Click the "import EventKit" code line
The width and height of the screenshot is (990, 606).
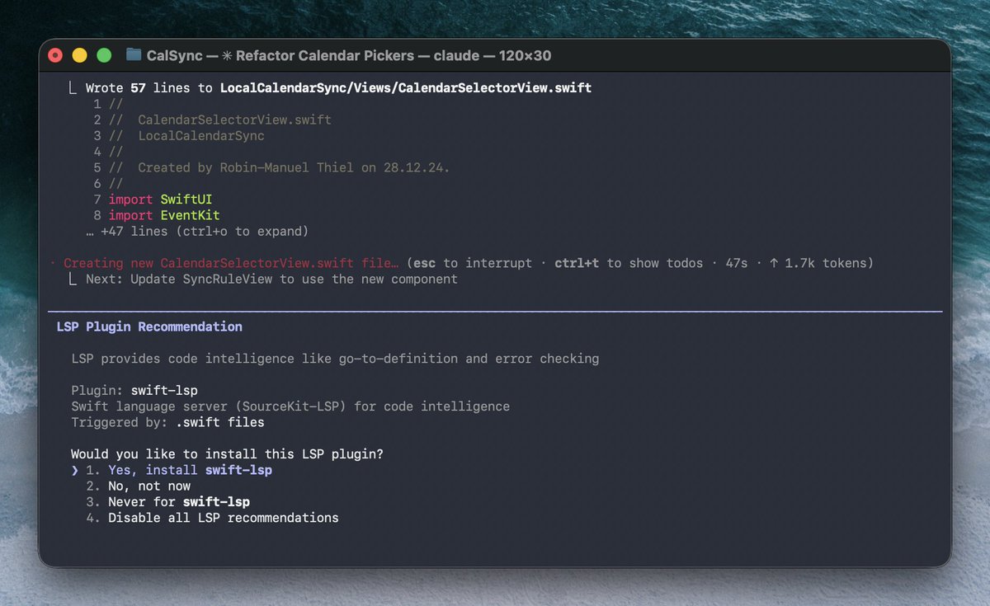pos(164,215)
